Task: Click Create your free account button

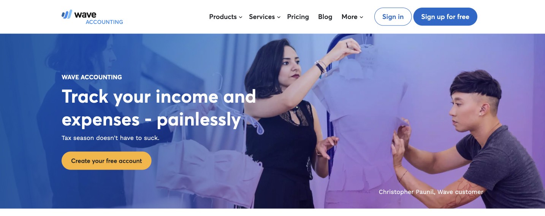Action: [106, 161]
